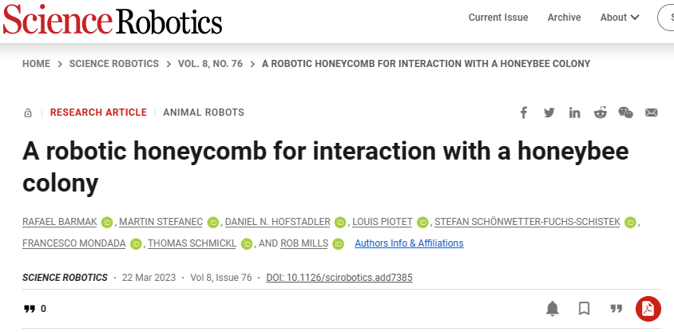Share article on Facebook icon

coord(523,113)
